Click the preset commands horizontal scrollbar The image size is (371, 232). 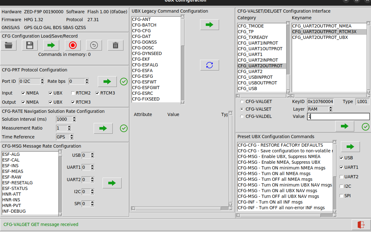[286, 216]
